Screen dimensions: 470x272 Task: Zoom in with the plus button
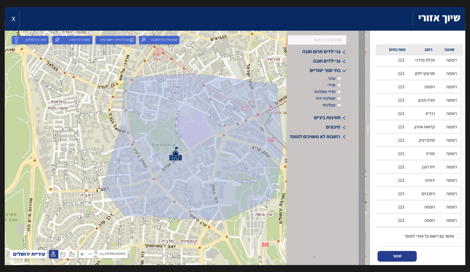click(82, 254)
